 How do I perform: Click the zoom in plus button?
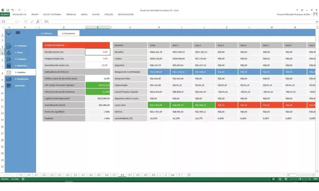310,179
